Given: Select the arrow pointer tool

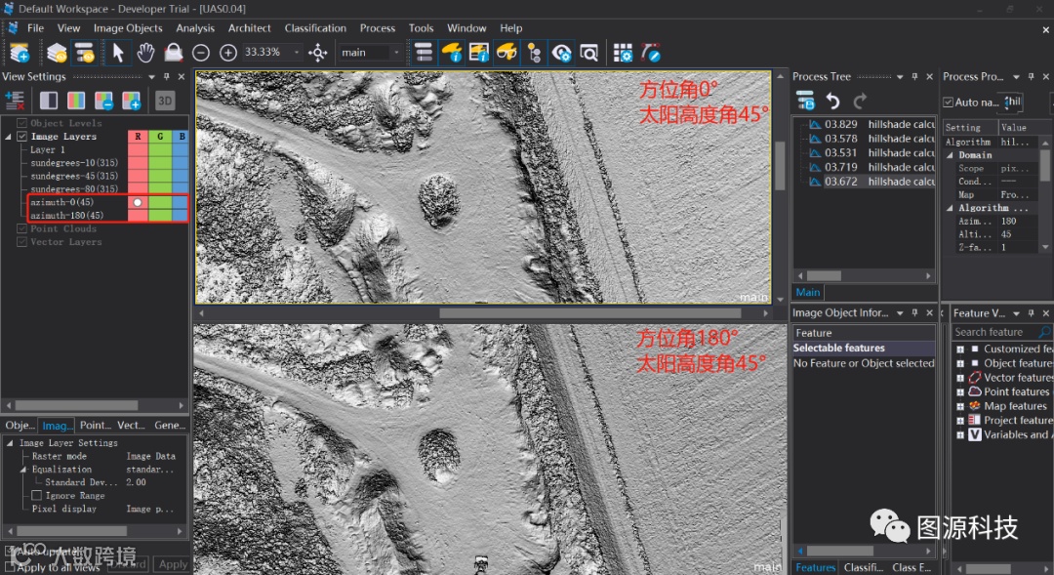Looking at the screenshot, I should pos(118,53).
